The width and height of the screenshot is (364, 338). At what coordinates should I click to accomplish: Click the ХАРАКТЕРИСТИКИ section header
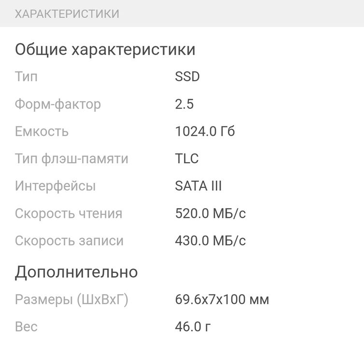67,14
